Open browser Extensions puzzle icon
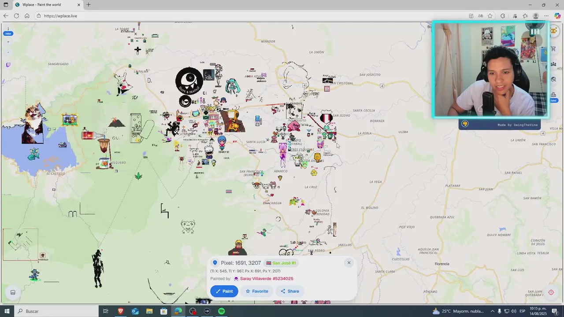564x317 pixels. pos(503,16)
